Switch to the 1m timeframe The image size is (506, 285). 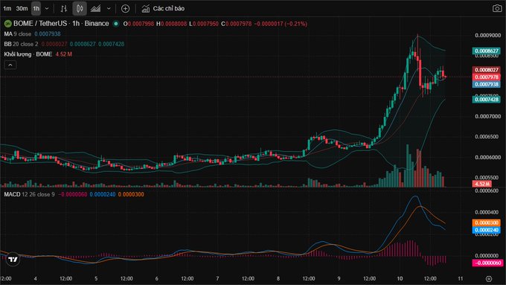coord(7,9)
